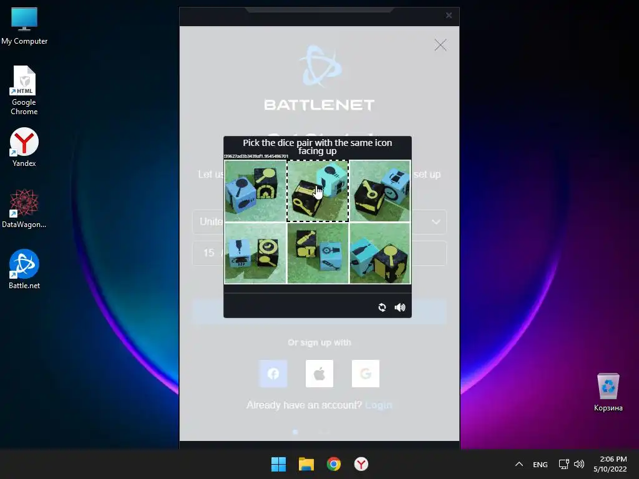Show hidden tray icons chevron
The image size is (639, 479).
coord(519,464)
